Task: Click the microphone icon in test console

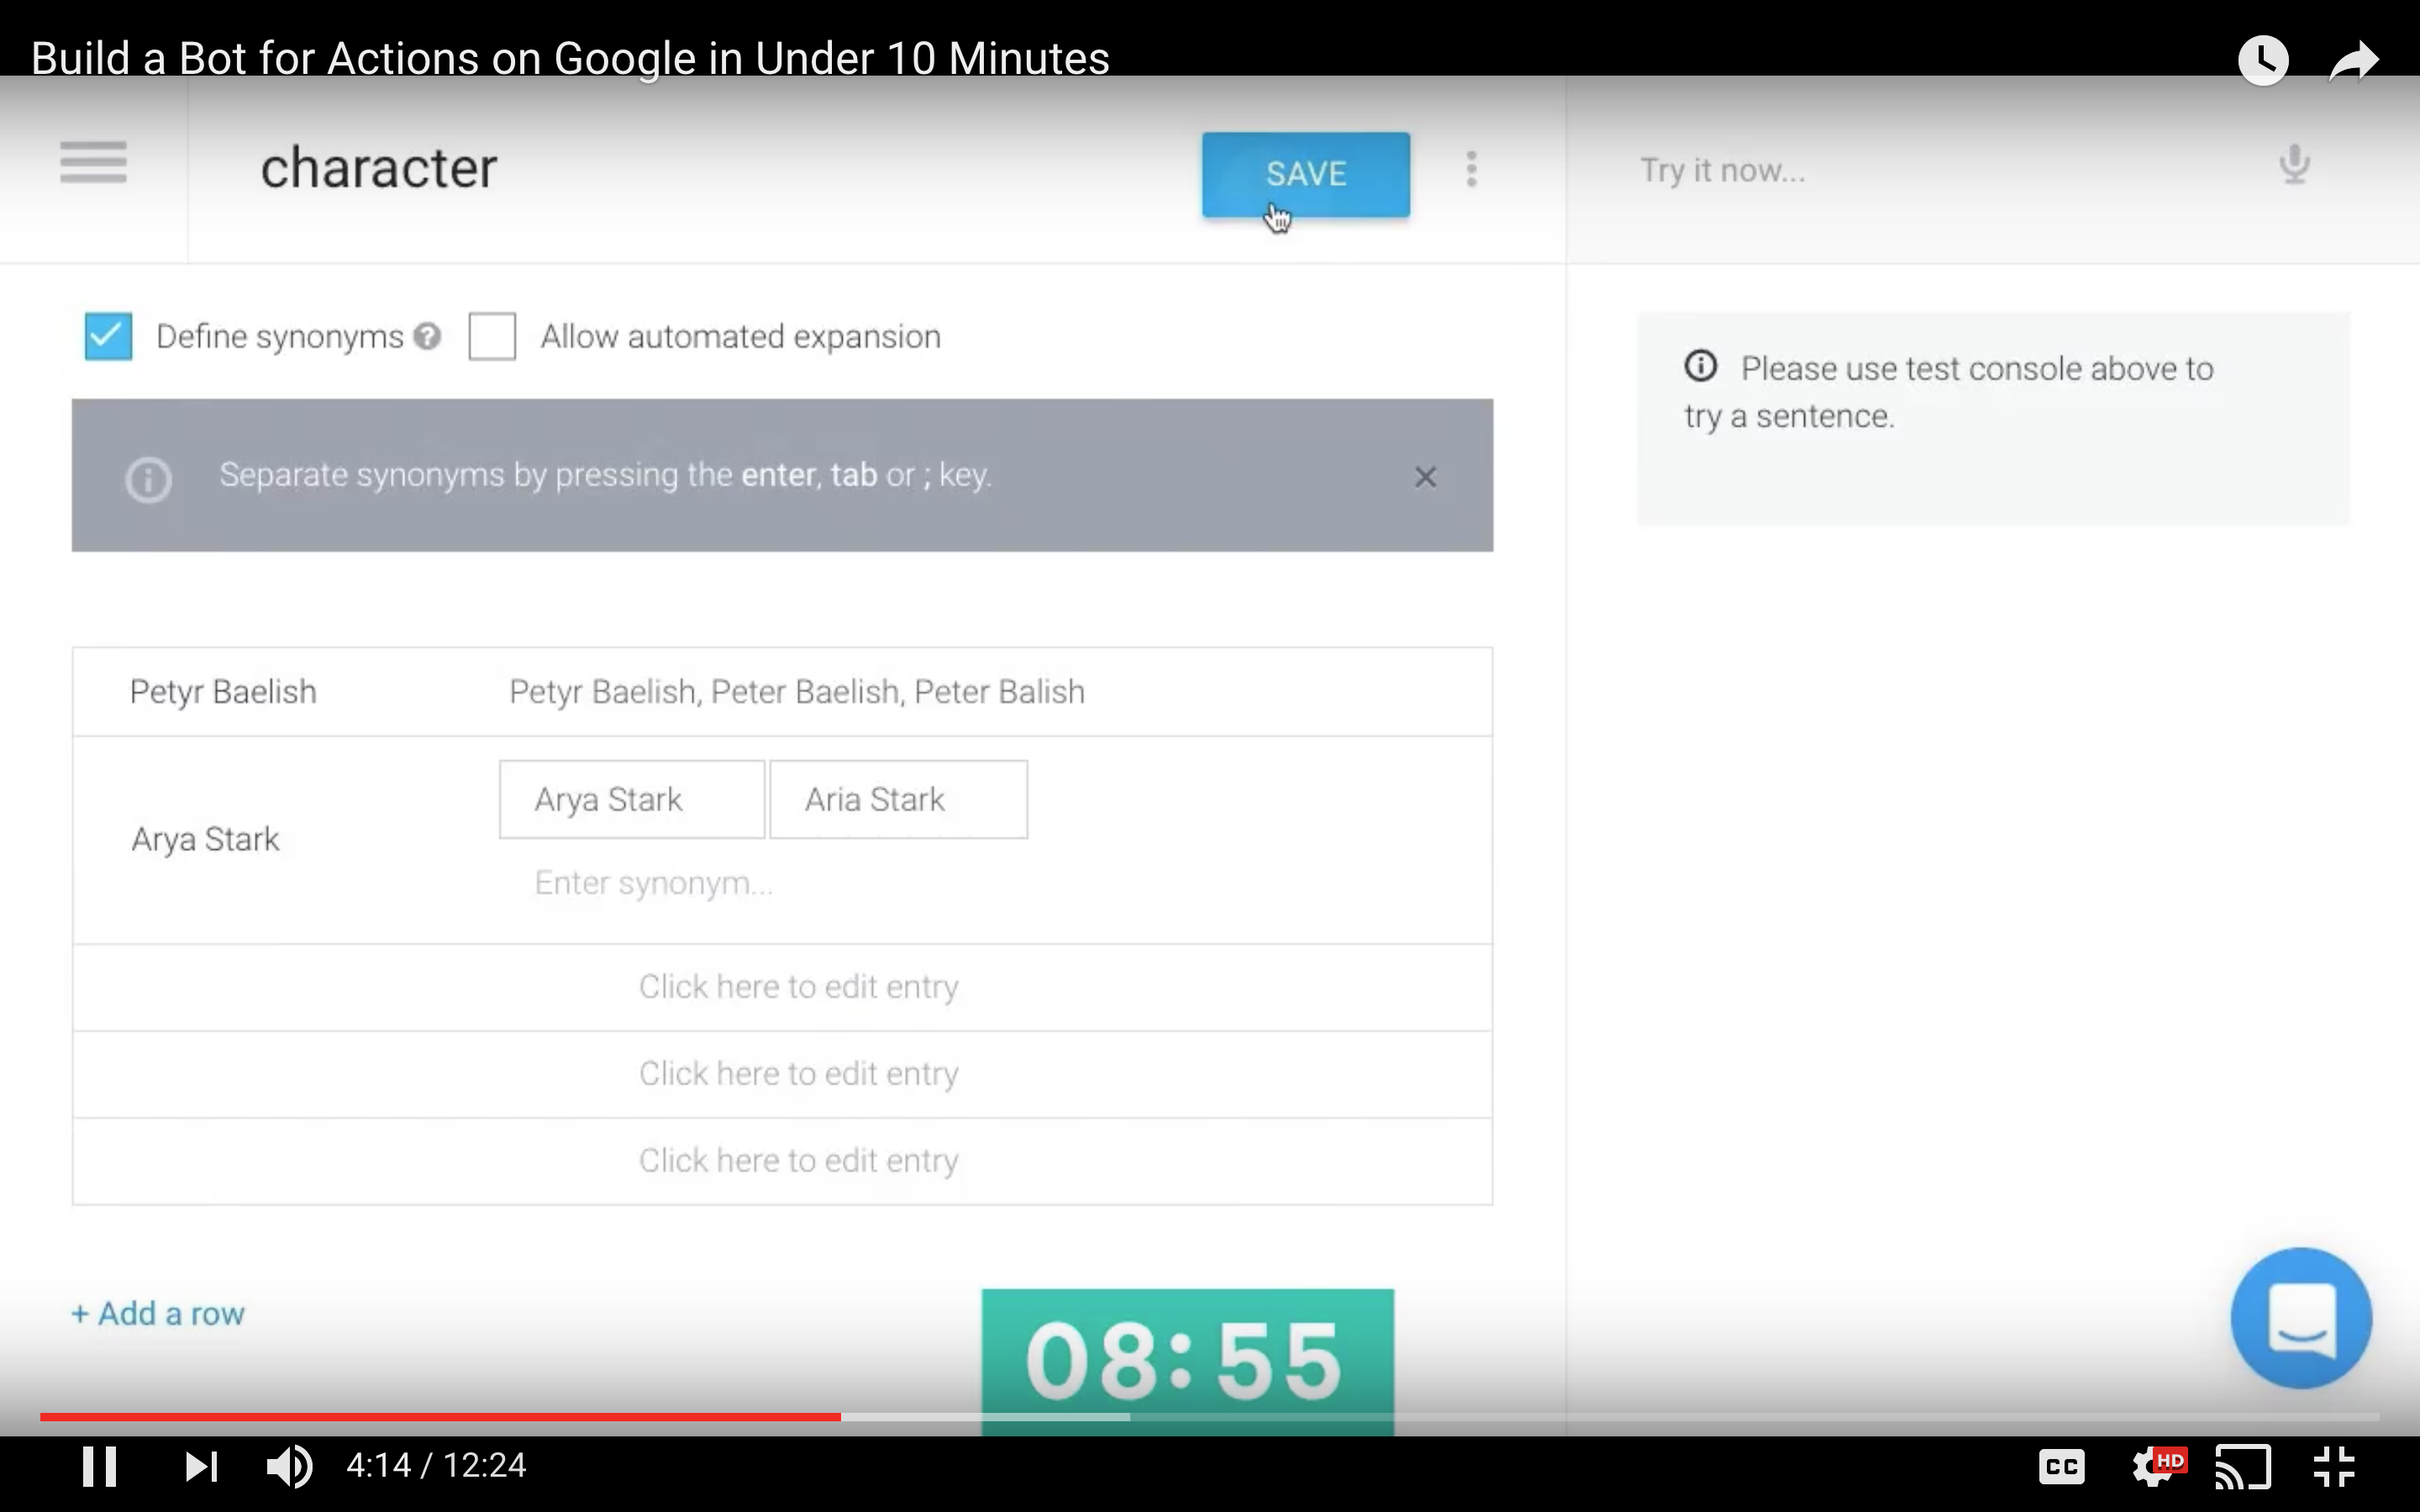Action: click(x=2294, y=165)
